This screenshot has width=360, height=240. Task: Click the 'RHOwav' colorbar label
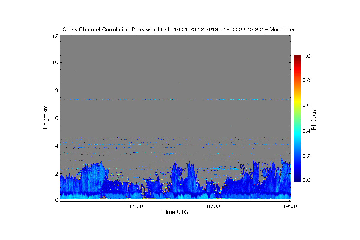tap(313, 119)
